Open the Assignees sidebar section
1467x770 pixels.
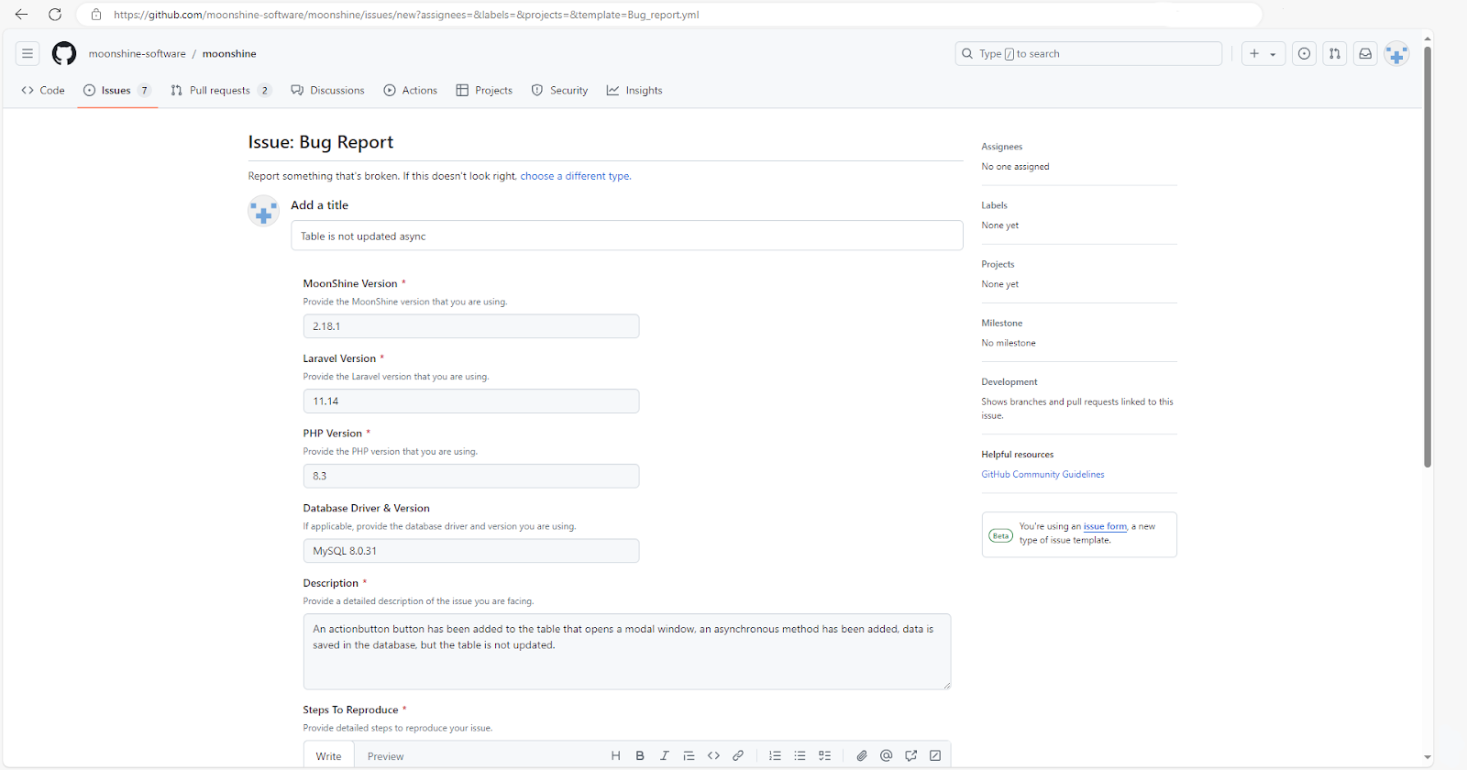click(1002, 147)
